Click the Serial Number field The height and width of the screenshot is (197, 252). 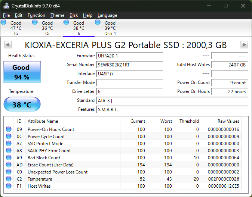(x=129, y=65)
